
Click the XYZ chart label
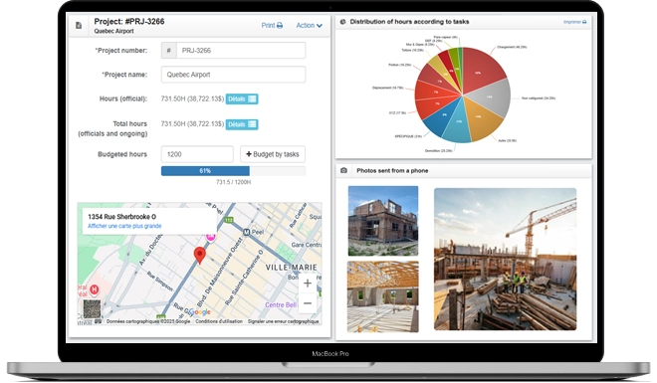click(397, 112)
